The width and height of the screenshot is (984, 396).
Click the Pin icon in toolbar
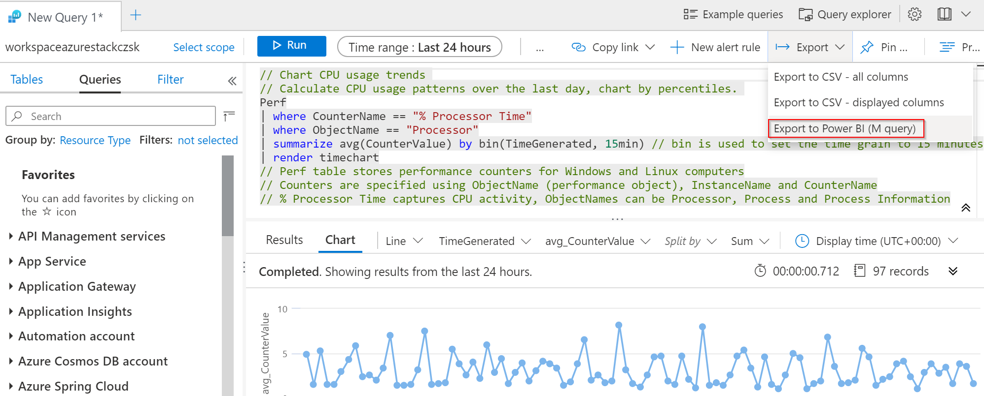[x=867, y=47]
